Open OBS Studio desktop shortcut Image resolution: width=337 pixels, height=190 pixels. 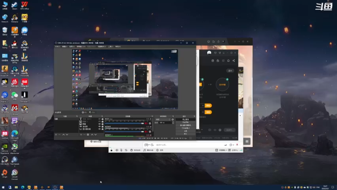[5, 161]
